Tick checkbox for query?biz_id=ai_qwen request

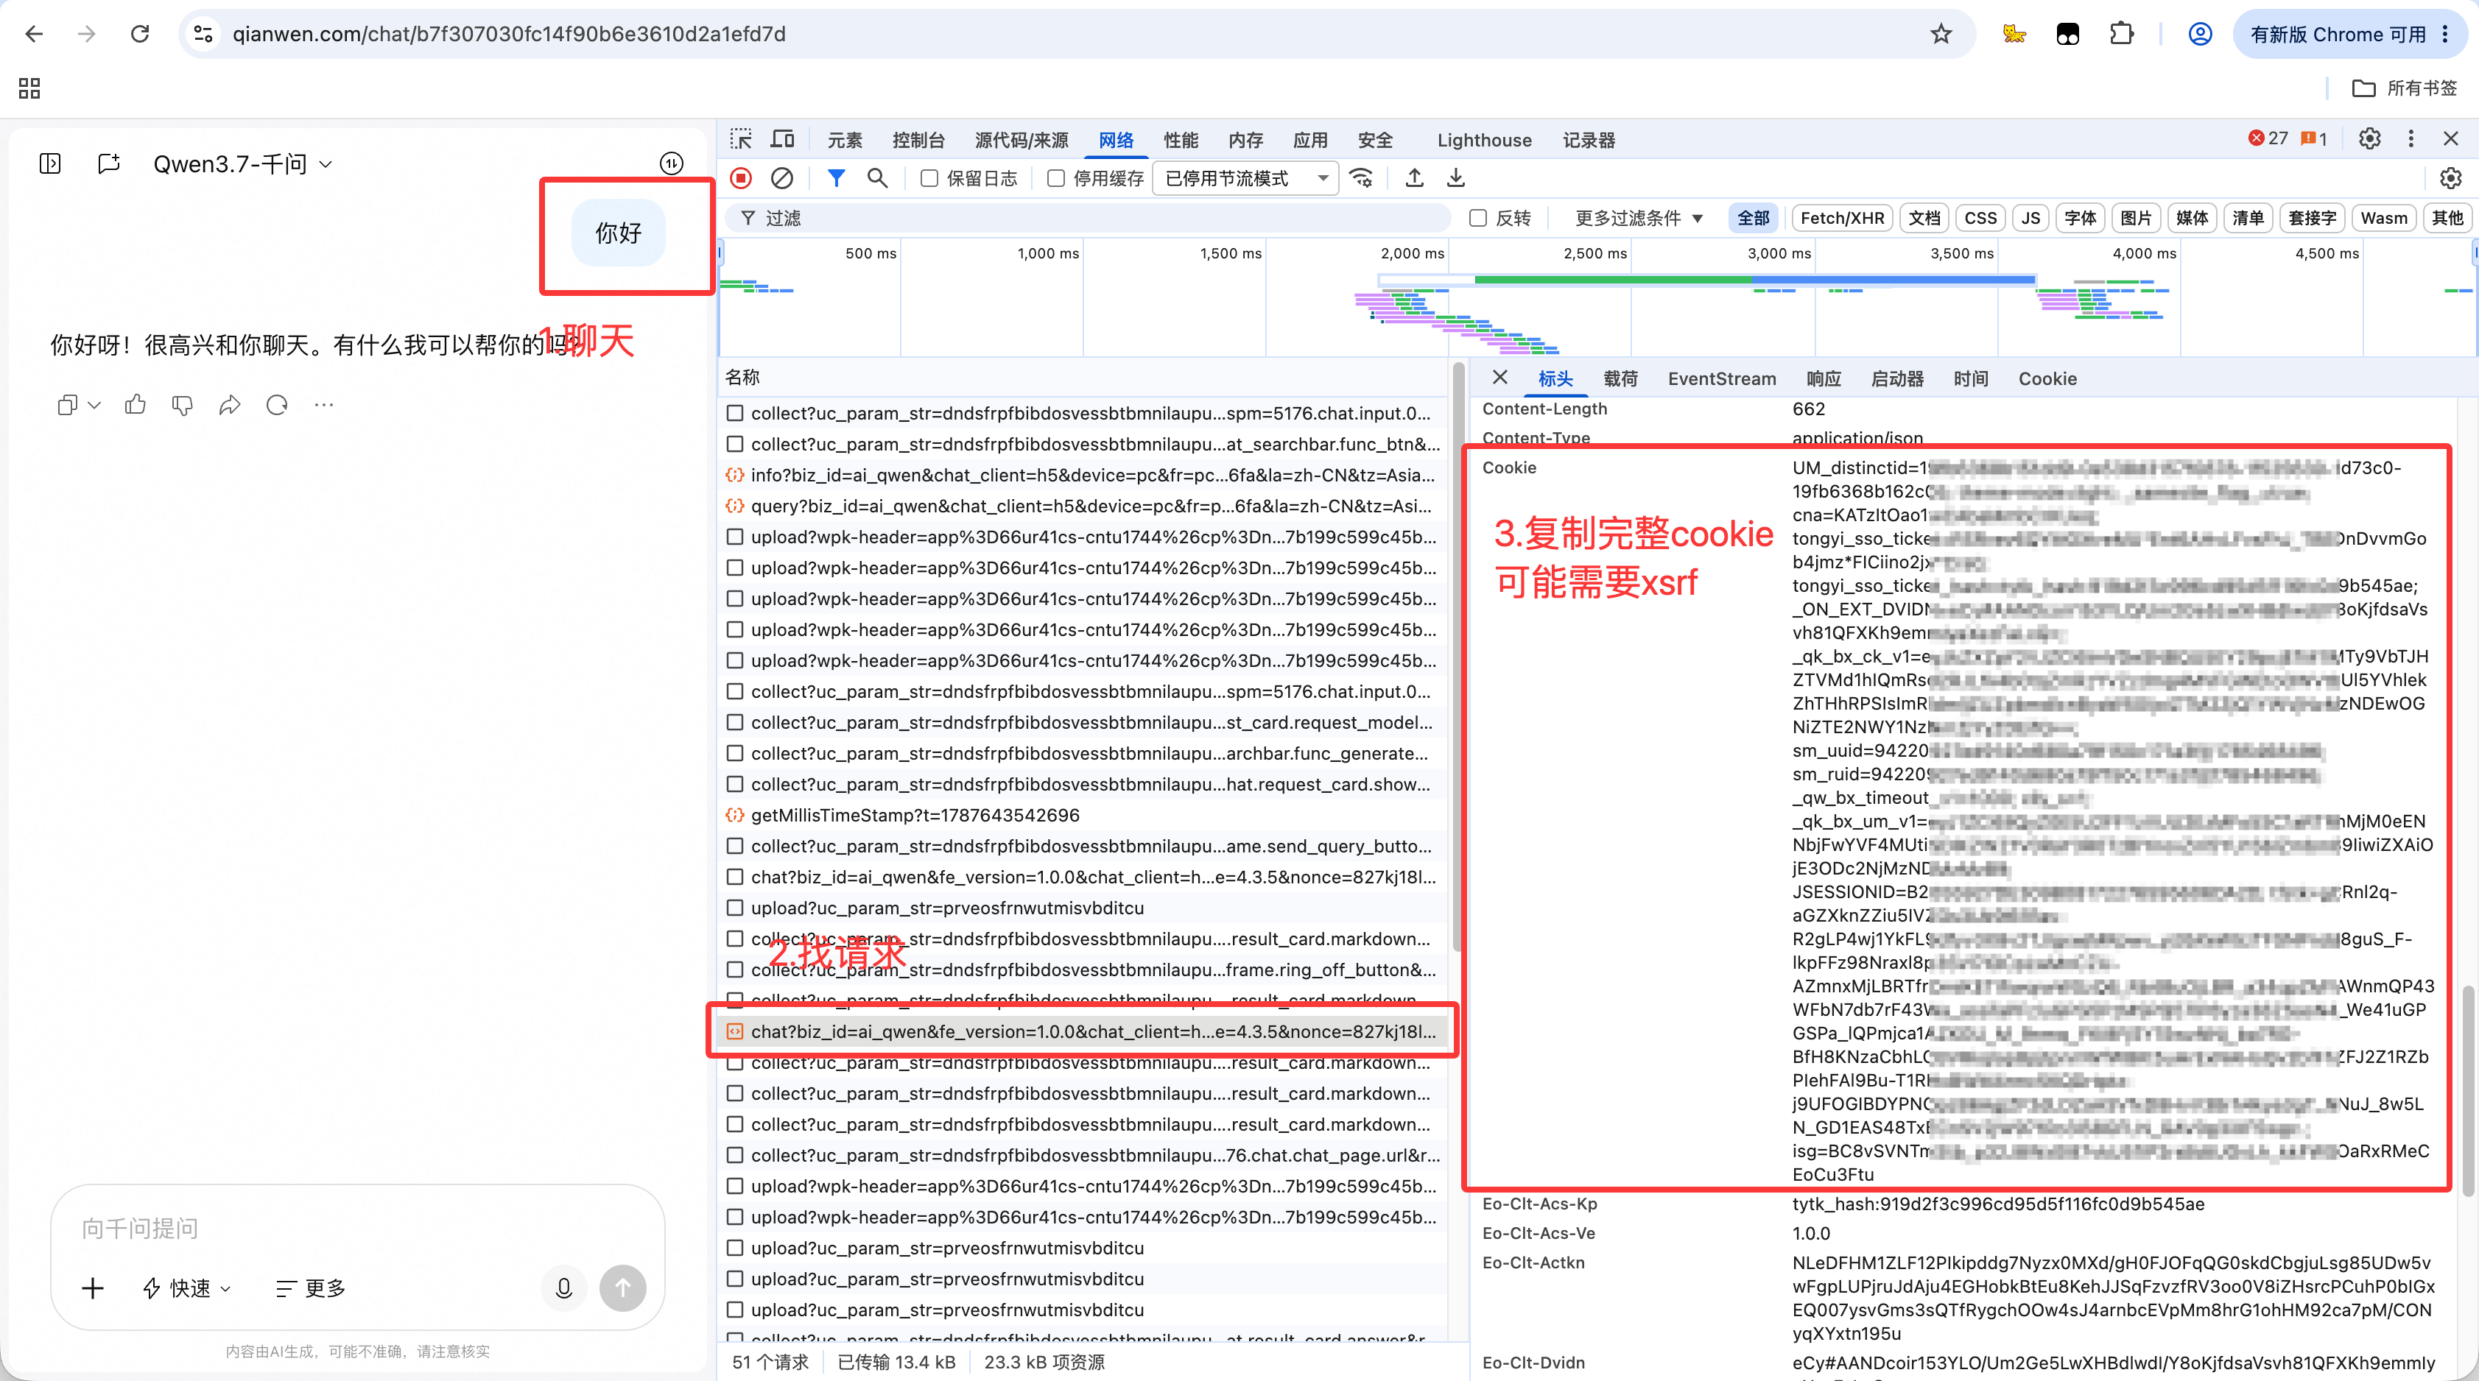pos(735,506)
